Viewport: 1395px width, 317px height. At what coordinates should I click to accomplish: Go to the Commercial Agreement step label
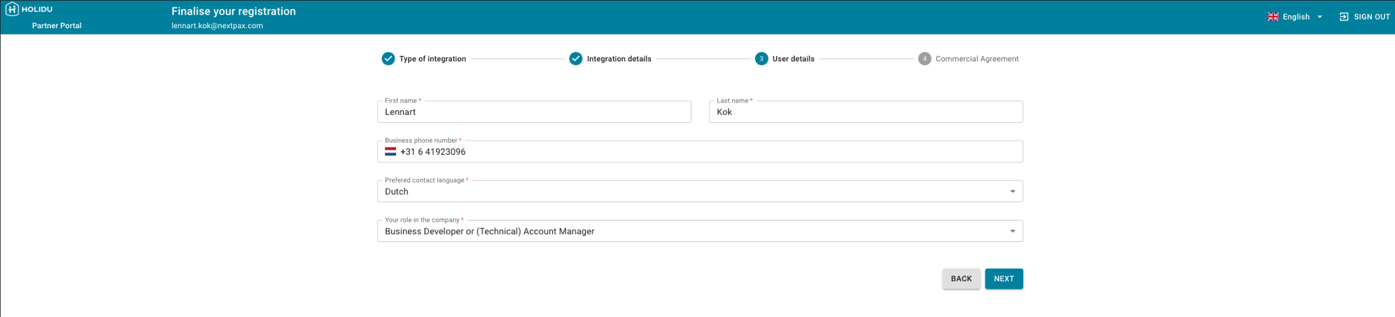tap(977, 58)
